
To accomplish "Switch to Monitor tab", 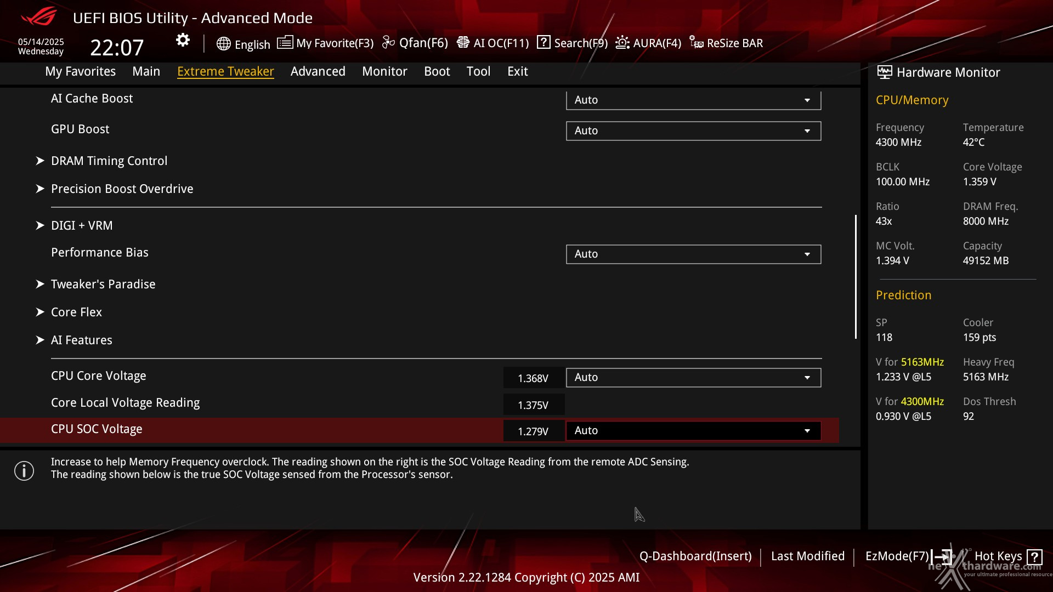I will tap(384, 71).
